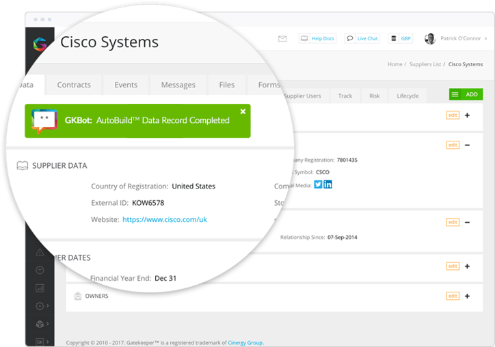Collapse the Relationship Since section with minus

tap(467, 222)
